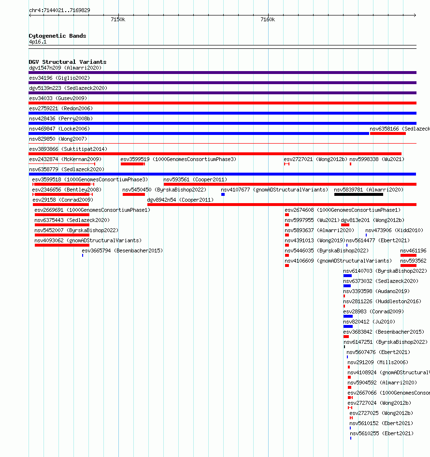Click esv2432874 (McKernan2009) label
This screenshot has width=430, height=457.
(x=65, y=160)
